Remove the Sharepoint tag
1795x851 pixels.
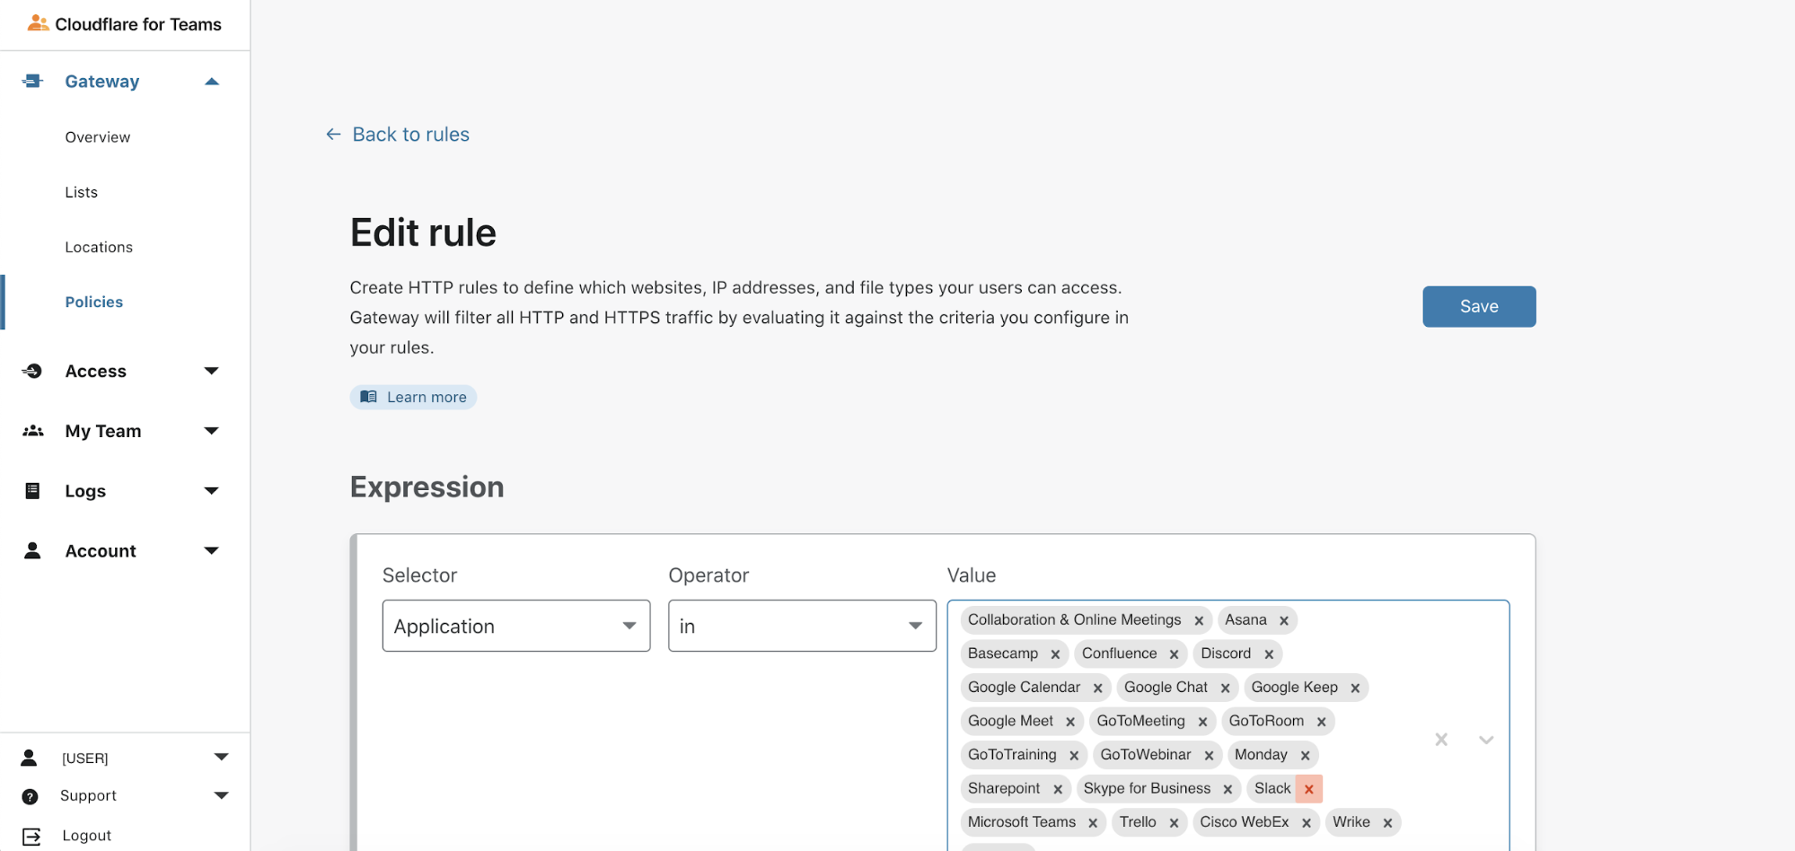pyautogui.click(x=1058, y=789)
